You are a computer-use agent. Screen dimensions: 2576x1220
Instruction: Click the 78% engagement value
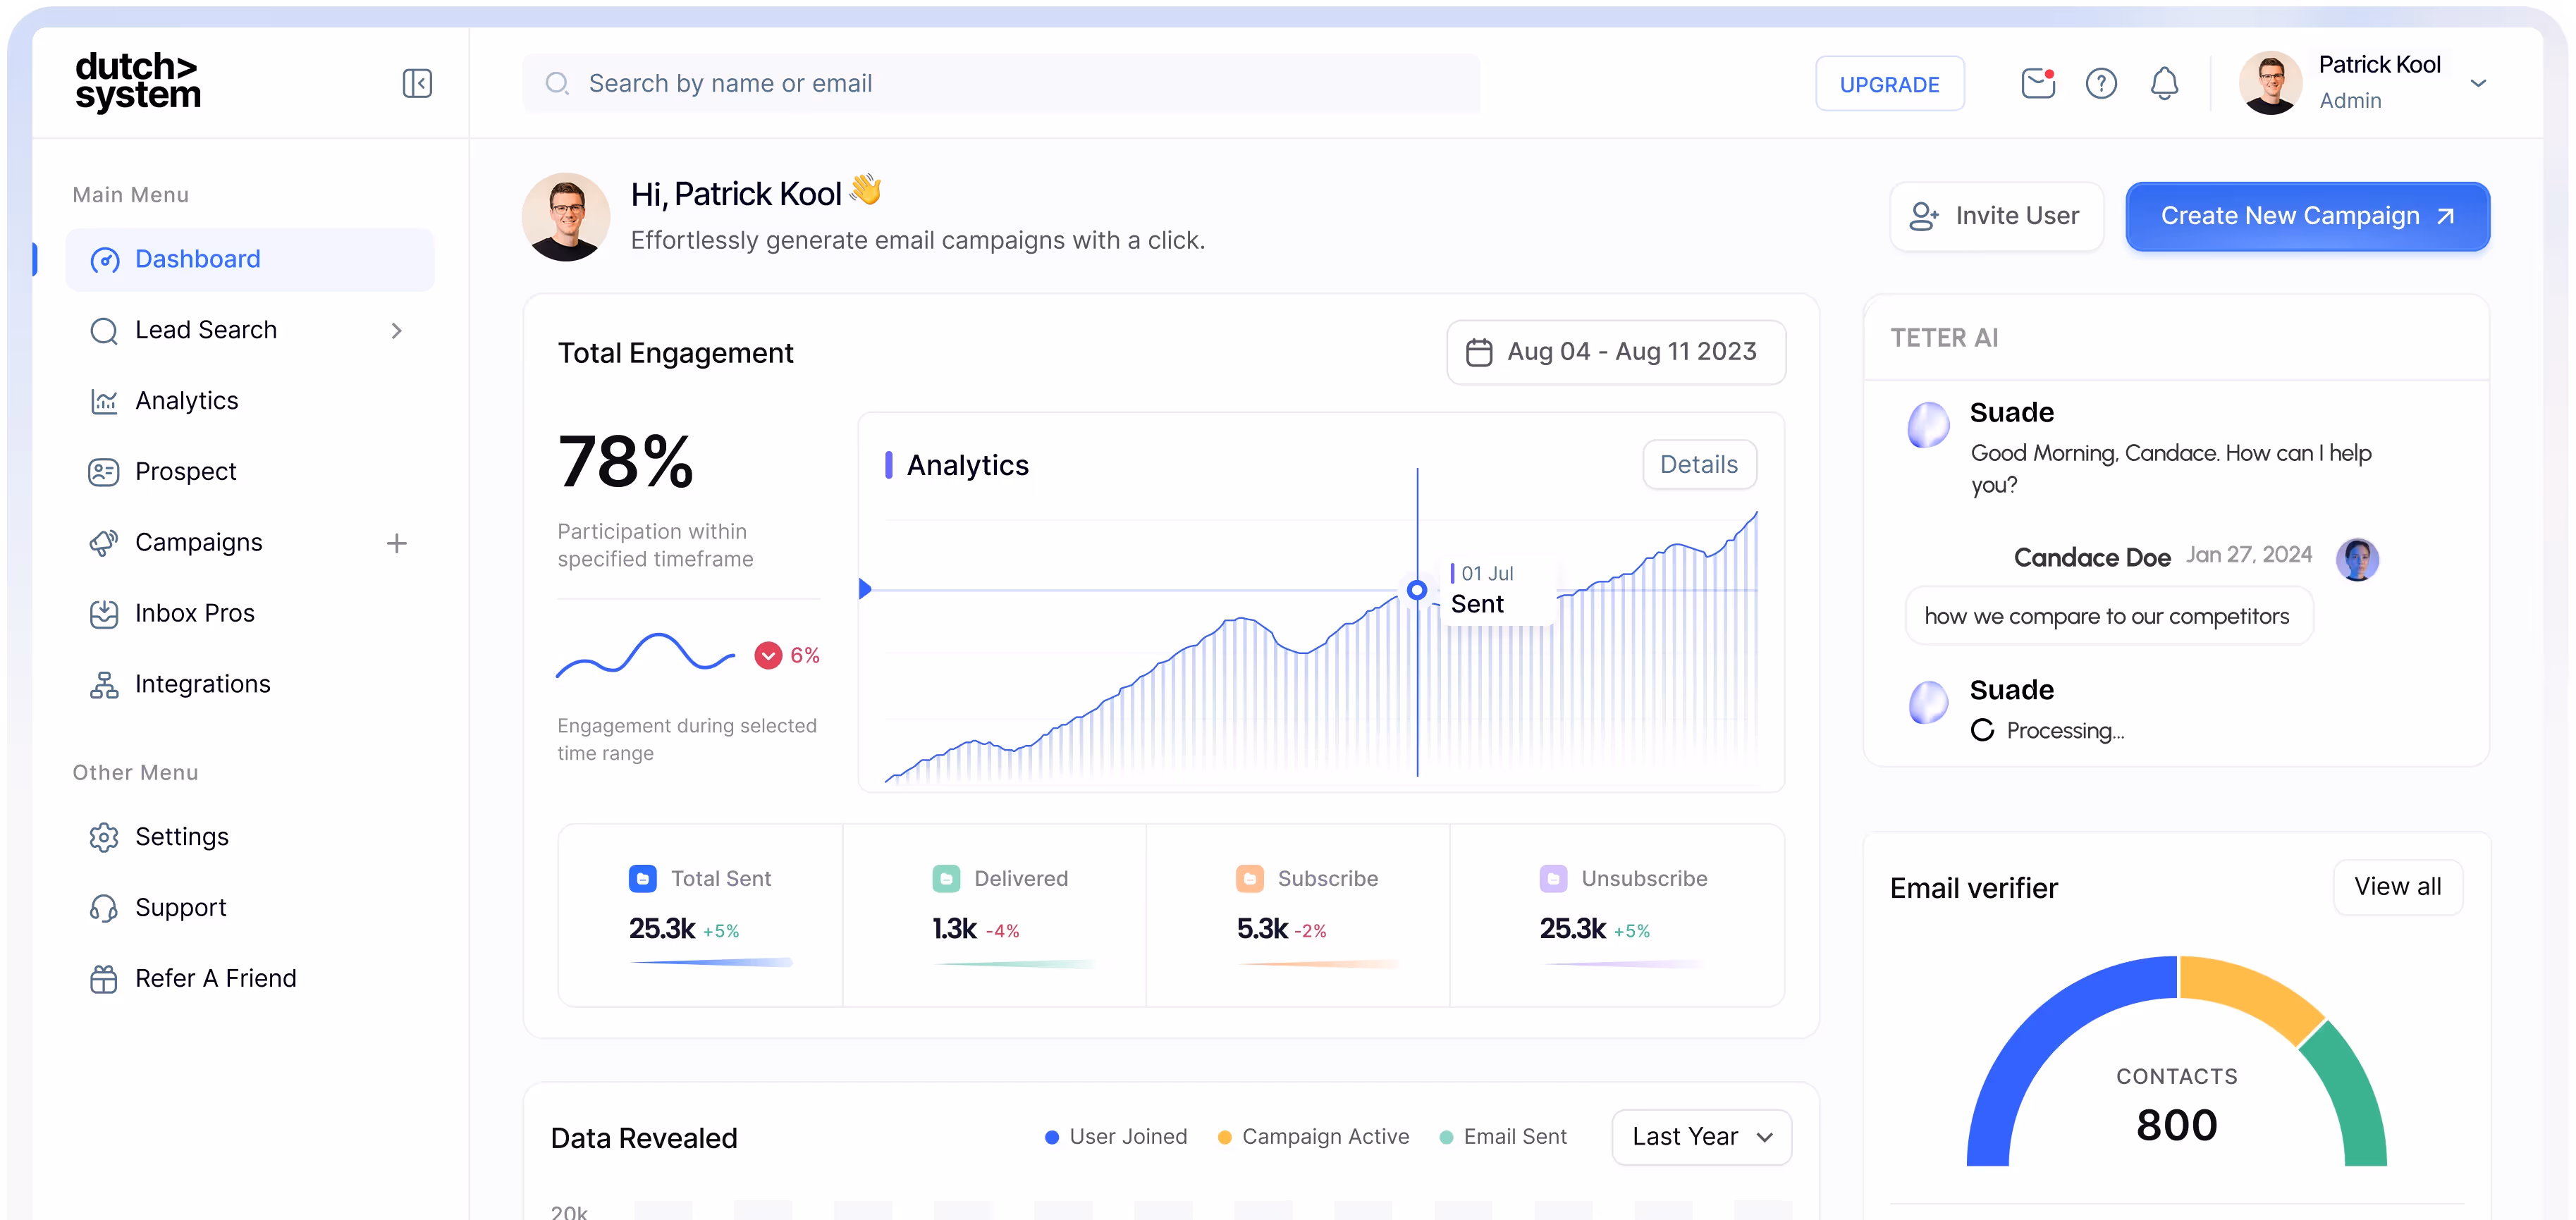coord(626,462)
